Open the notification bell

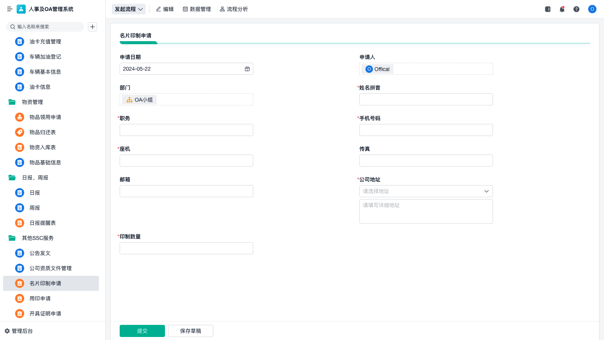(562, 9)
